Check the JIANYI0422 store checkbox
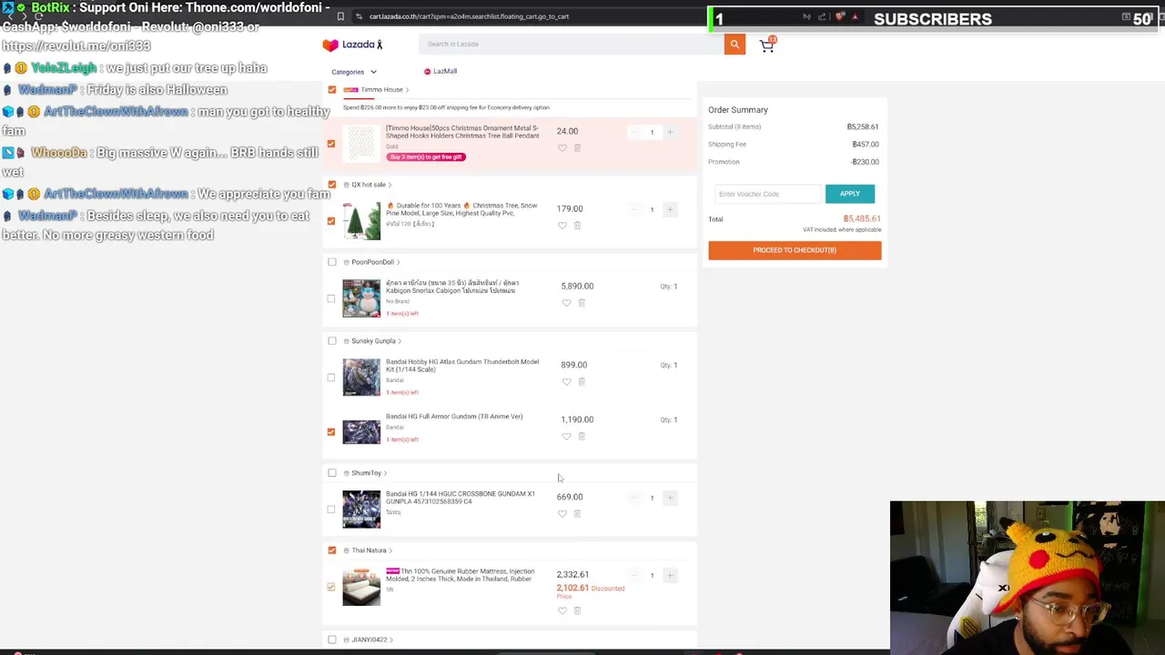1165x655 pixels. coord(332,640)
